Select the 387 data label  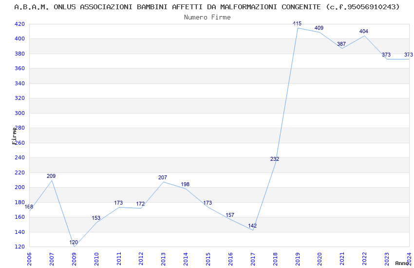tap(341, 44)
